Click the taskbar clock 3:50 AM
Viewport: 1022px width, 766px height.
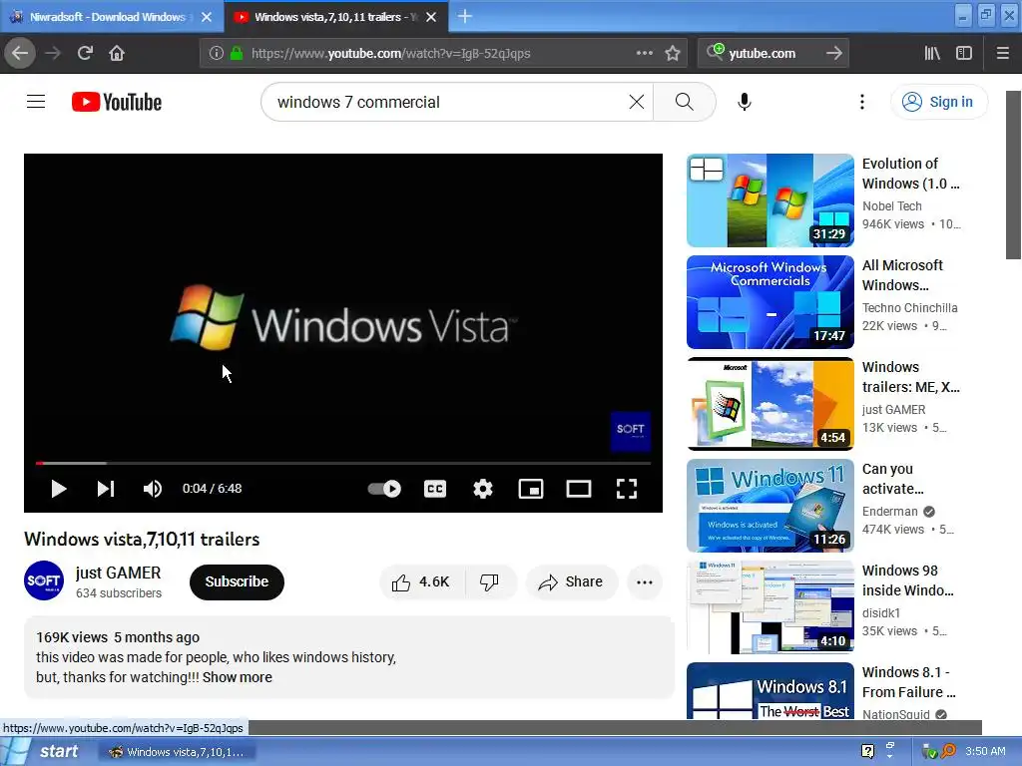(x=985, y=751)
